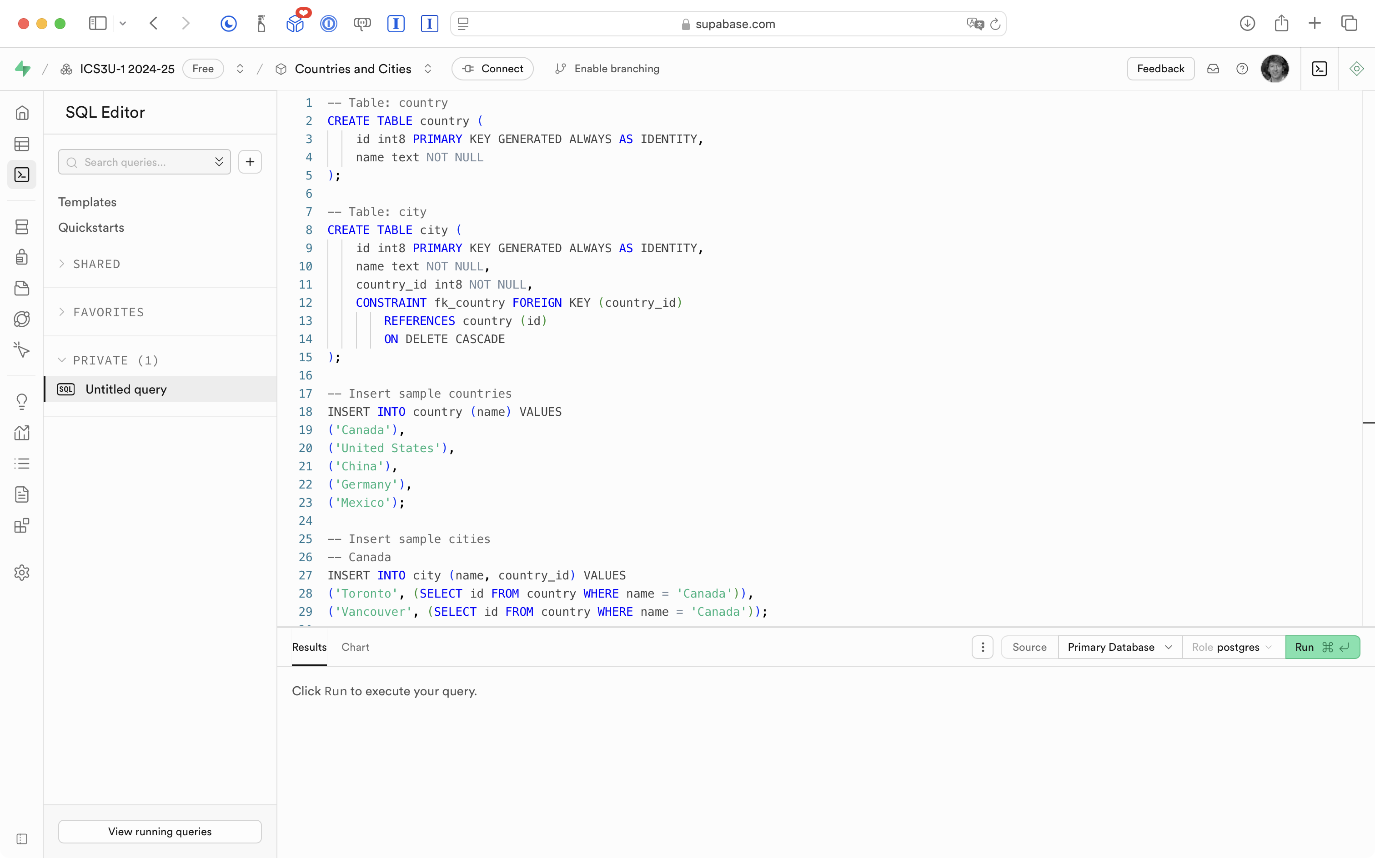Viewport: 1375px width, 858px height.
Task: Open the Primary Database dropdown
Action: 1119,647
